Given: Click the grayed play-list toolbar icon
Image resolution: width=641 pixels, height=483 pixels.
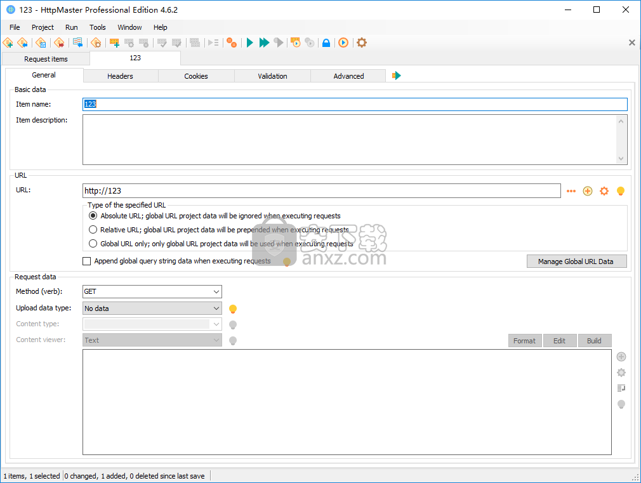Looking at the screenshot, I should [x=213, y=43].
